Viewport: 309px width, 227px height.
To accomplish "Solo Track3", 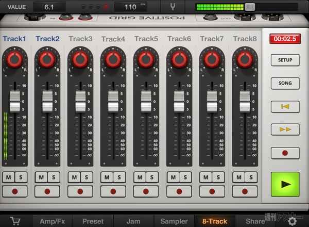I will 86,177.
